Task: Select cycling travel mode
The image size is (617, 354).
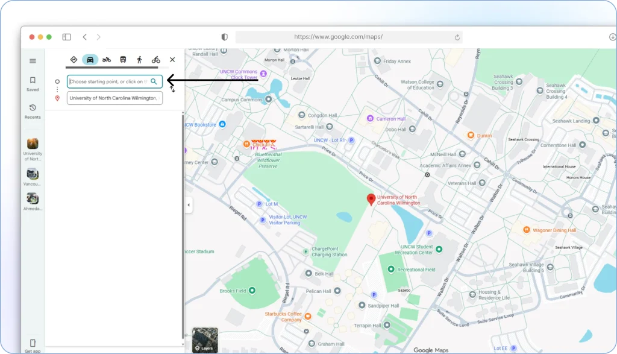Action: point(156,60)
